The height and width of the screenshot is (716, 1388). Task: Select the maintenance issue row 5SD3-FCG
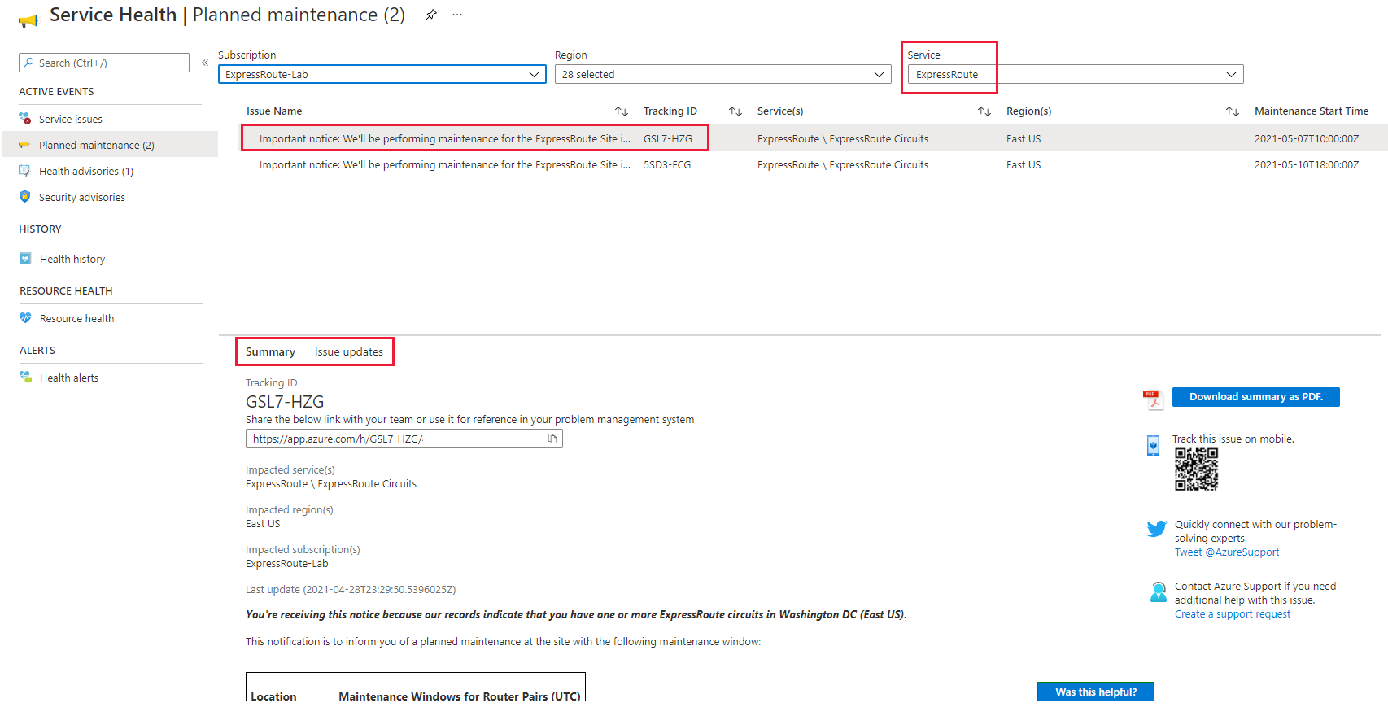click(813, 164)
